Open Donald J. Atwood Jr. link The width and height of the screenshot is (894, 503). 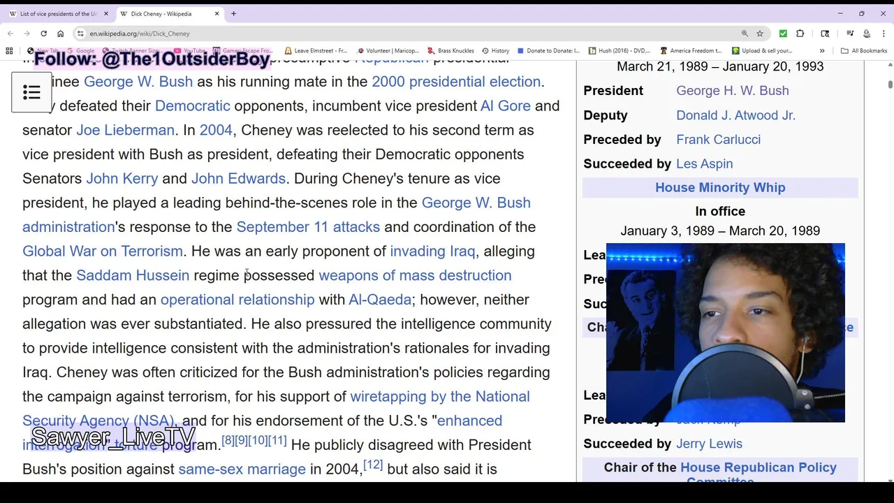[x=735, y=115]
